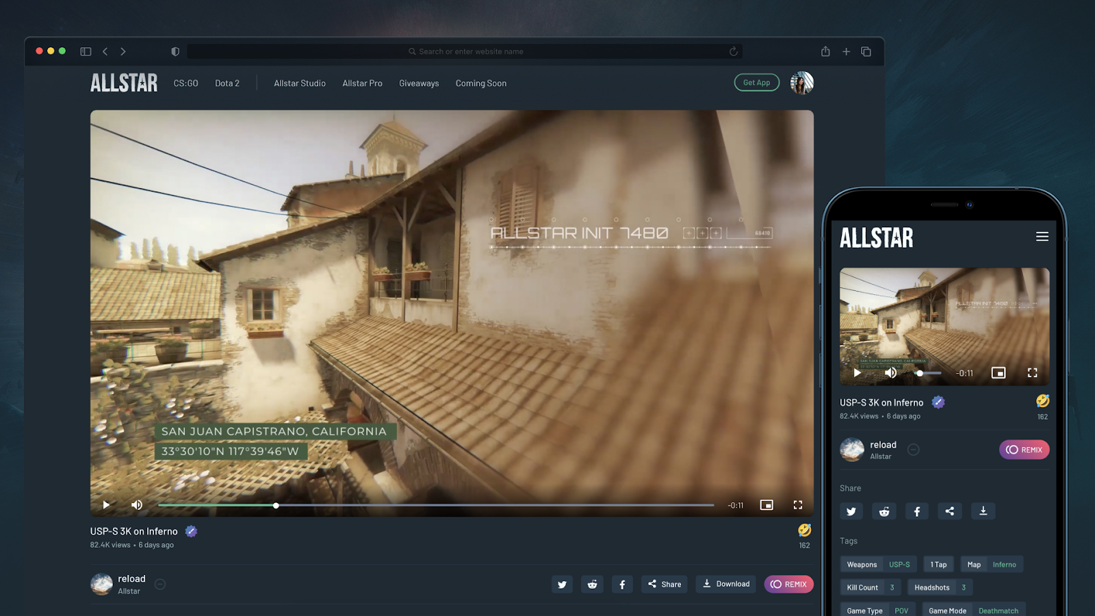
Task: Open the user profile avatar menu
Action: coord(802,83)
